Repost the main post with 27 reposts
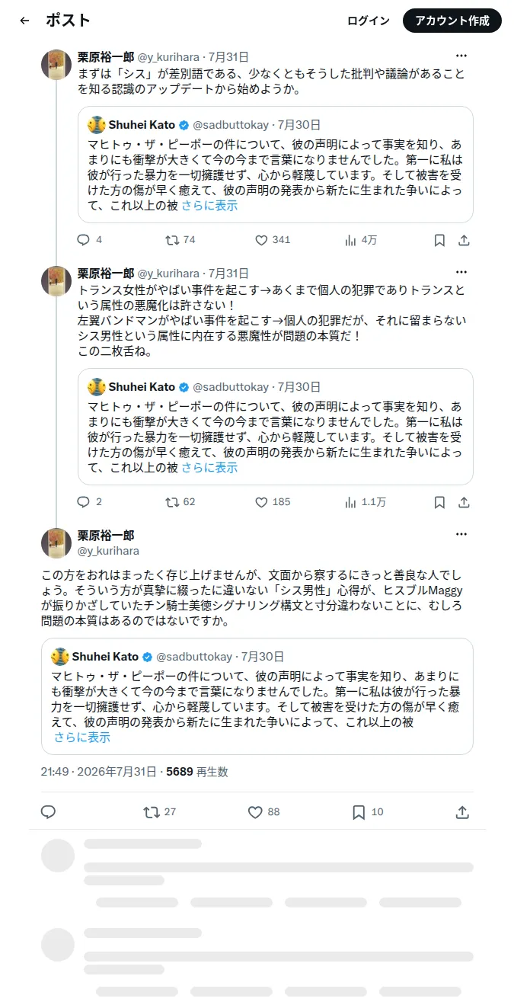This screenshot has height=1008, width=514. 152,812
